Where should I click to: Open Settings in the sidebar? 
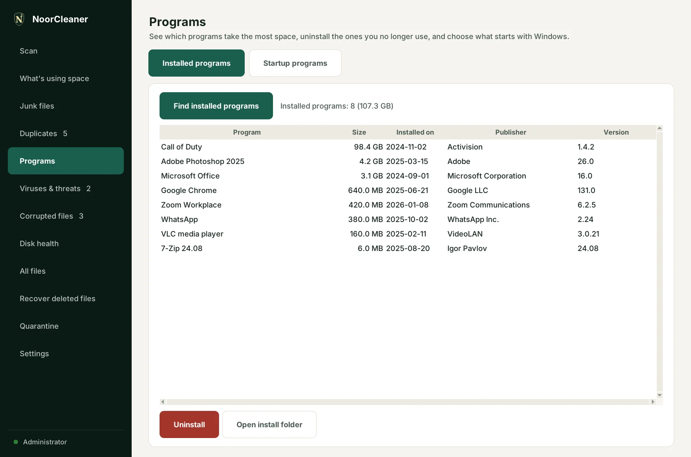[x=66, y=354]
